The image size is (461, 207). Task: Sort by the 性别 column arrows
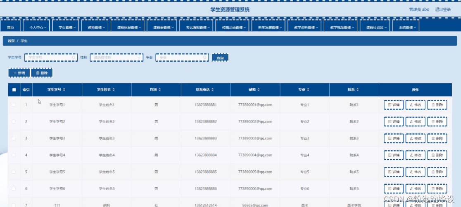click(x=160, y=90)
